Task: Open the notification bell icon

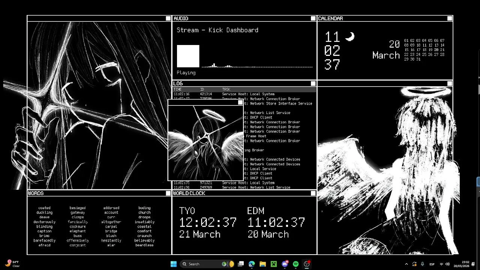Action: point(473,264)
